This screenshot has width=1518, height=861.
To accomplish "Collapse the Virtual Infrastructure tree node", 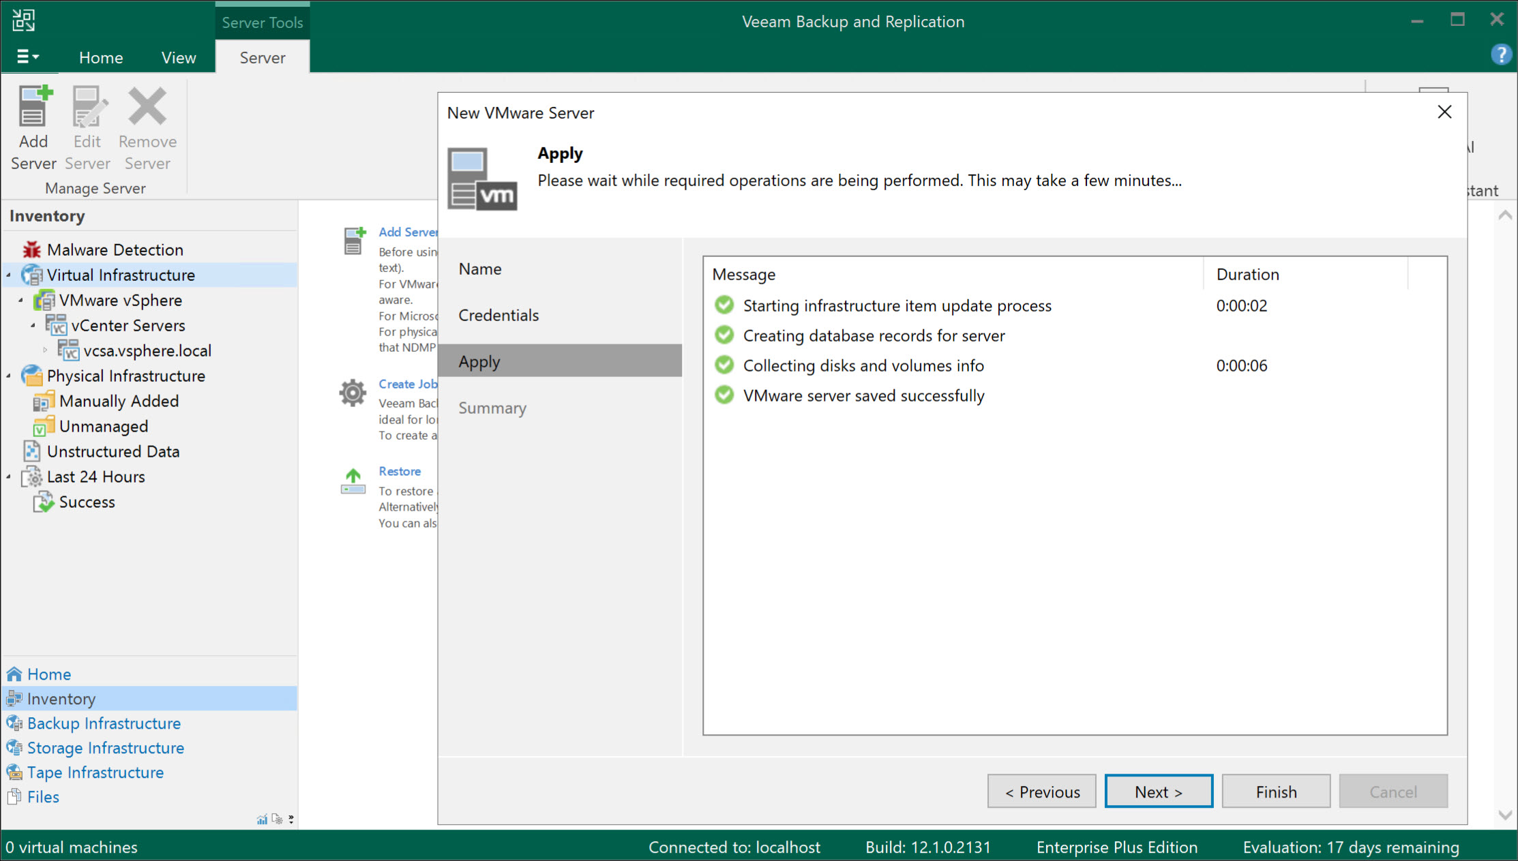I will pos(9,275).
